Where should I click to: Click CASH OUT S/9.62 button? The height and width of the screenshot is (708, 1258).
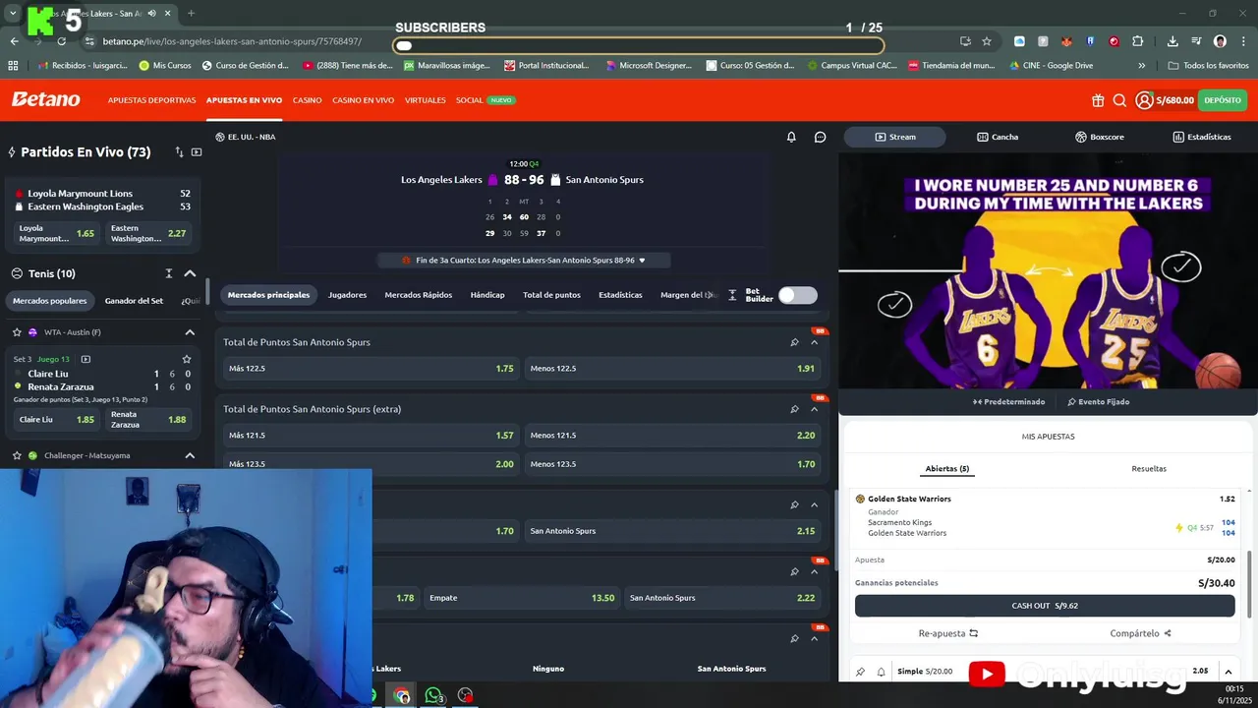(1045, 606)
